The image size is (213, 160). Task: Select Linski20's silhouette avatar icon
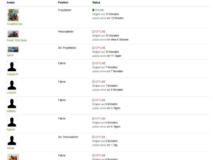(12, 85)
